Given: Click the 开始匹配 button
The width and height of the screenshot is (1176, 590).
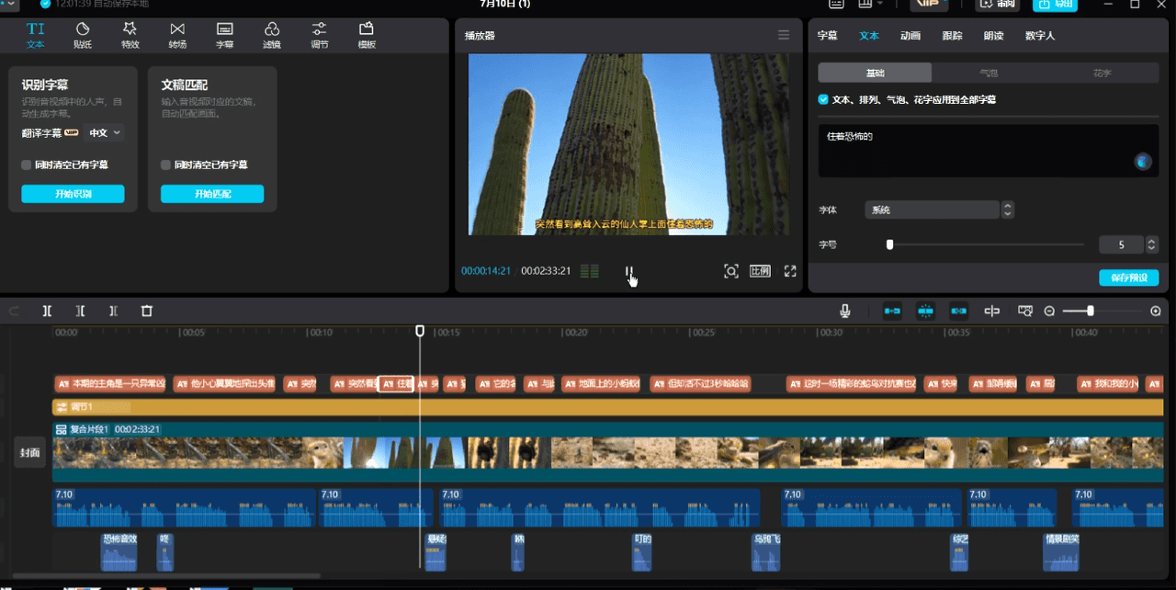Looking at the screenshot, I should click(x=212, y=194).
